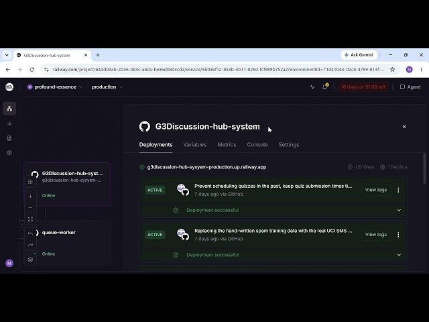Close the G3Discussion-hub-system browser tab
Image resolution: width=429 pixels, height=322 pixels.
pos(86,55)
